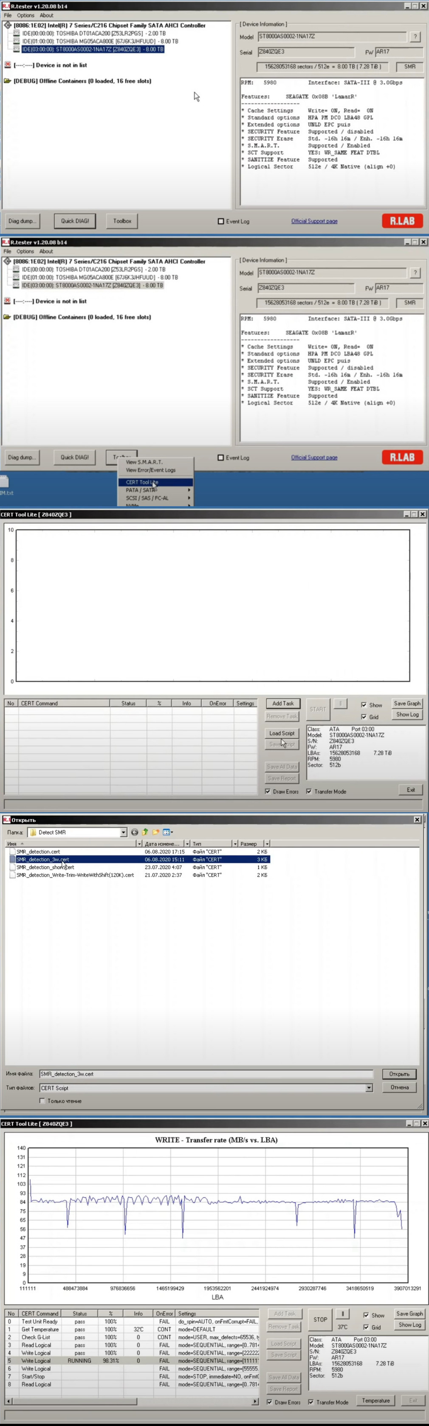Pause the running CERT test with the pause button
The width and height of the screenshot is (429, 1426).
(x=343, y=1313)
